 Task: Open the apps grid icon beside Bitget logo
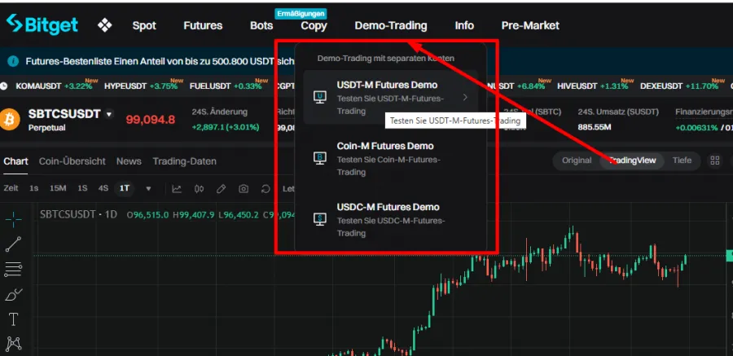(105, 25)
